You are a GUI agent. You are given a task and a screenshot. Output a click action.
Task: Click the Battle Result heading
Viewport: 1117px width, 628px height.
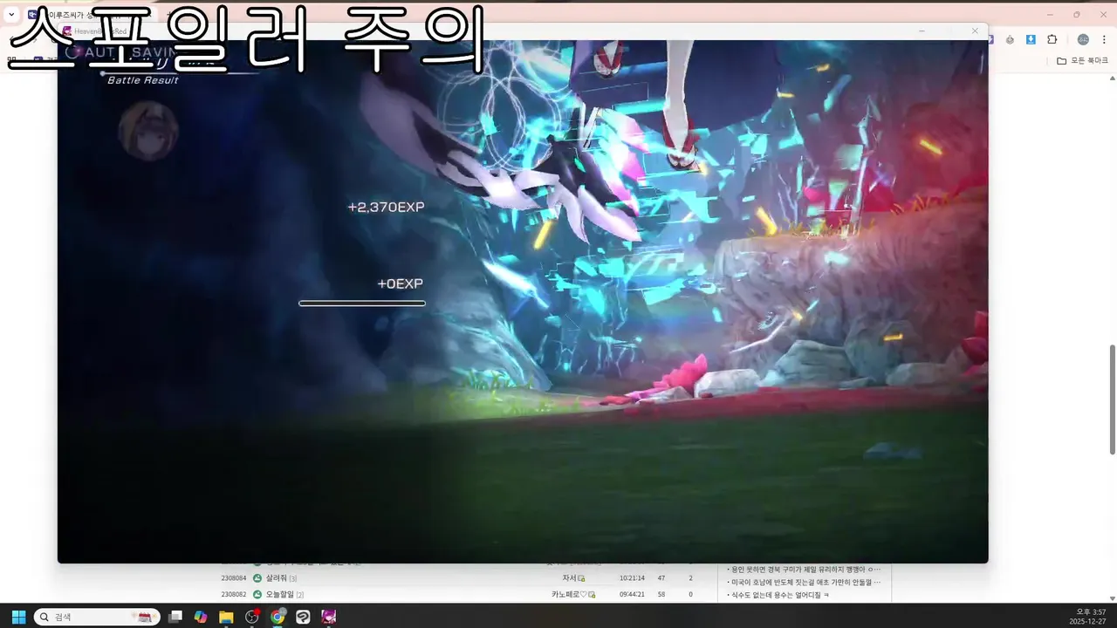pos(143,80)
